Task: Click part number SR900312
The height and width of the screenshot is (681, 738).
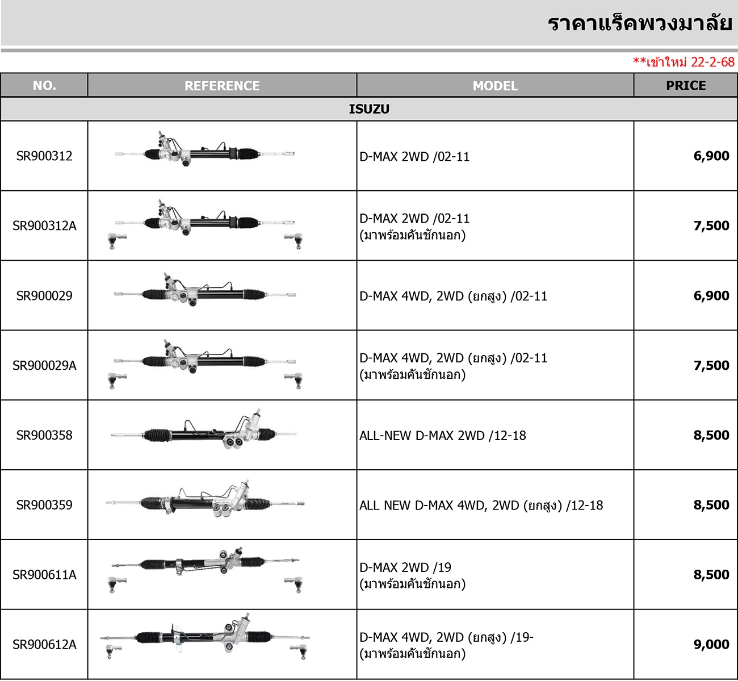Action: 44,156
